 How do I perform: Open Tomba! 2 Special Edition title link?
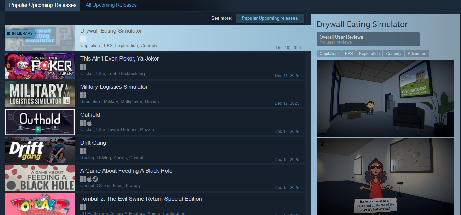(x=141, y=199)
